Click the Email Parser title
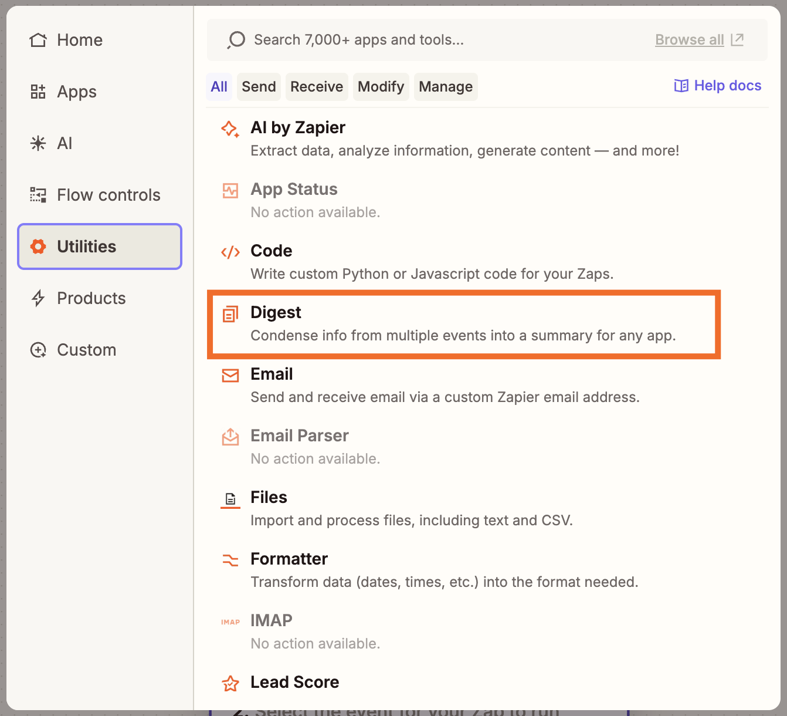 [300, 435]
